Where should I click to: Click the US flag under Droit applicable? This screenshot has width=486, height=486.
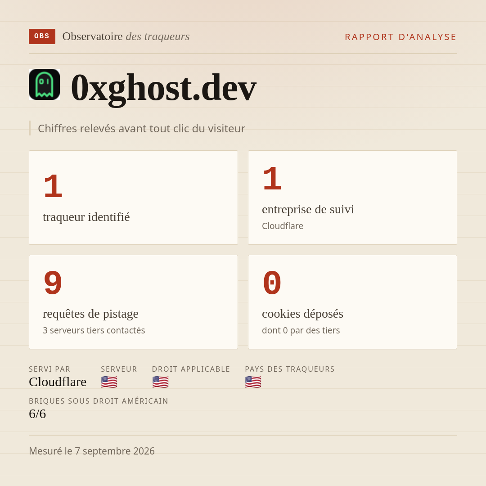160,382
